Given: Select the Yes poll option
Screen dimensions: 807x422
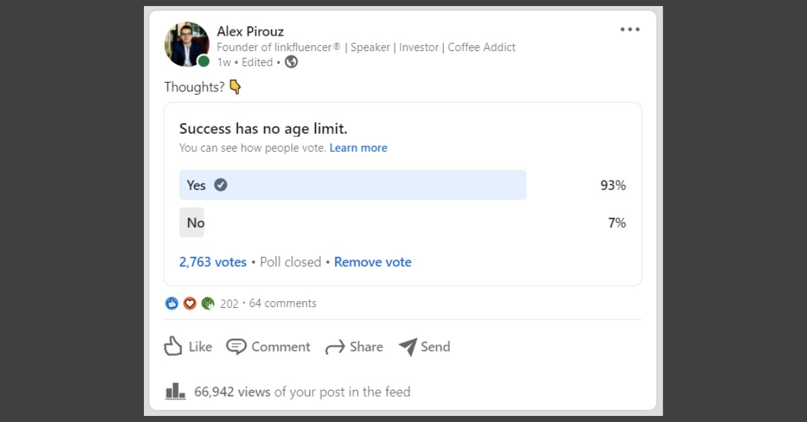Looking at the screenshot, I should click(352, 185).
